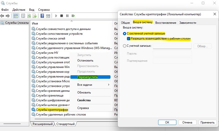Image resolution: width=219 pixels, height=131 pixels.
Task: Click the Pause Service icon
Action: tap(67, 16)
